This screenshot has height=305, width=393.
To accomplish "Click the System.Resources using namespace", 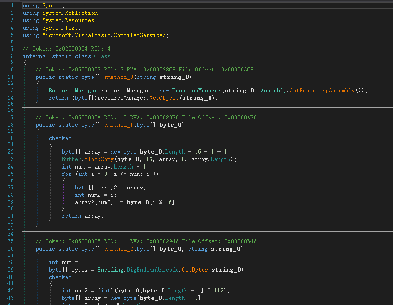I will [68, 20].
